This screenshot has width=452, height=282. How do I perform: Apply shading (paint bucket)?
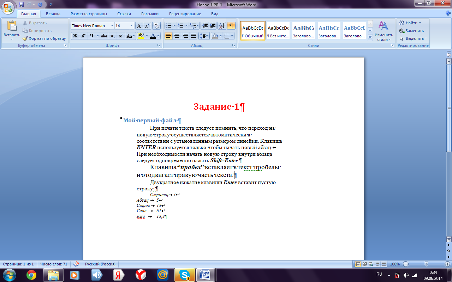(214, 36)
